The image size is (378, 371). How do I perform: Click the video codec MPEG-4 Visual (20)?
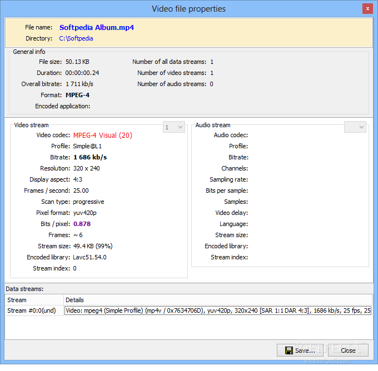[103, 135]
